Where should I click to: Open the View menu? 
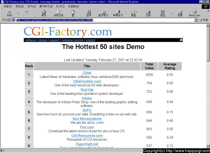click(x=32, y=6)
